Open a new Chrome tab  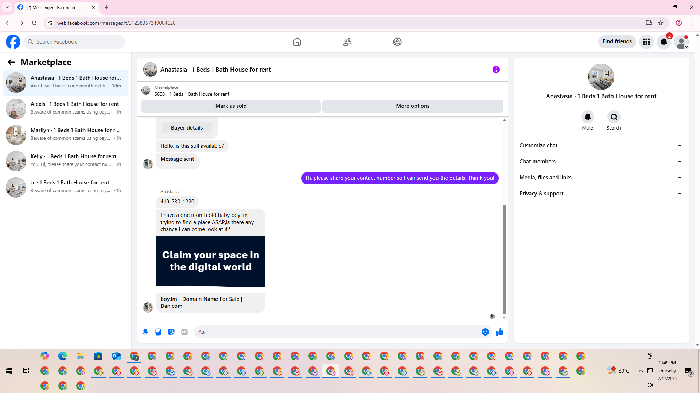106,7
